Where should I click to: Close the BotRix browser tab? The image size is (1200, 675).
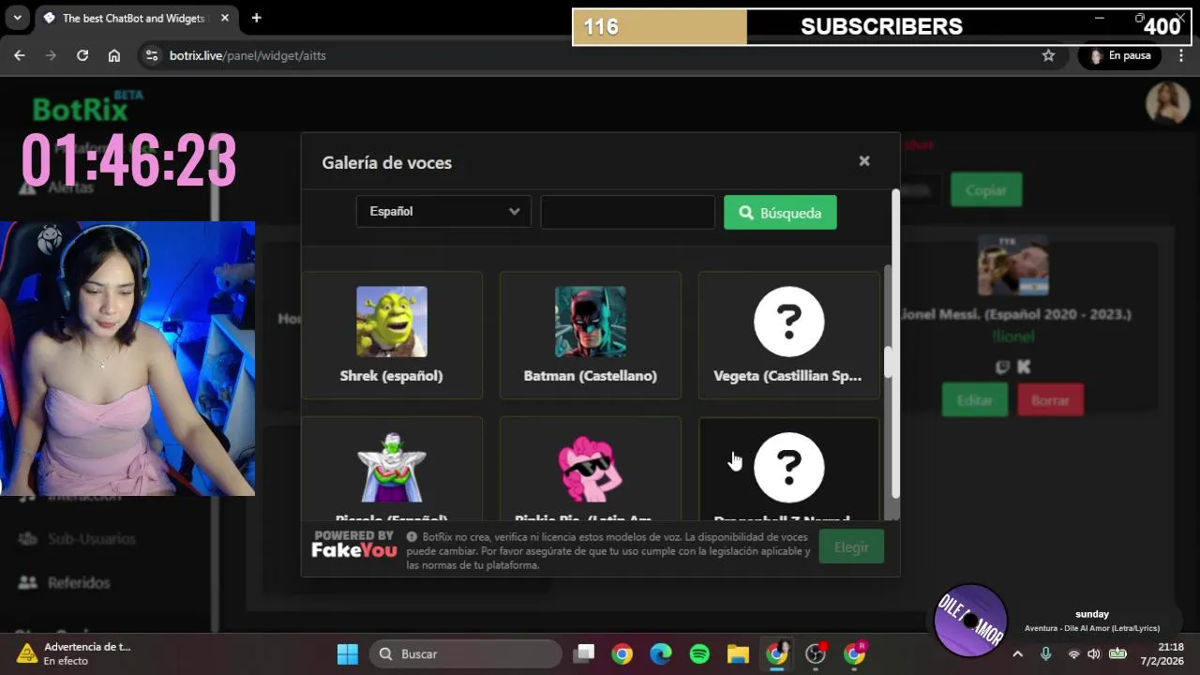[225, 18]
